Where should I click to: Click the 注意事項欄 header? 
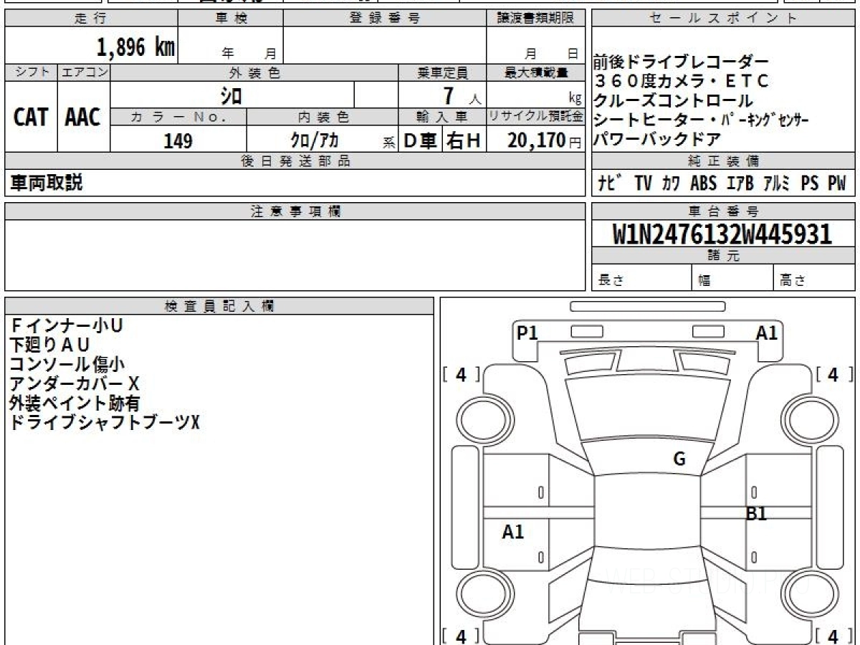(295, 211)
